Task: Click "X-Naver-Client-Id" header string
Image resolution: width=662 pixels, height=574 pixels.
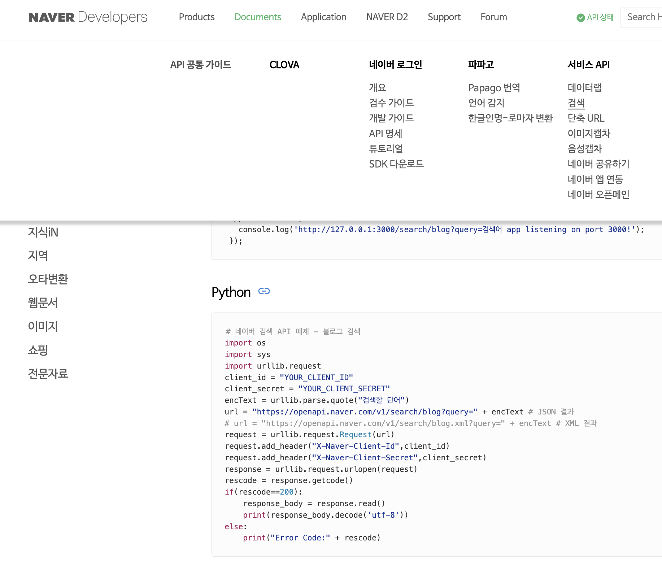Action: coord(356,446)
